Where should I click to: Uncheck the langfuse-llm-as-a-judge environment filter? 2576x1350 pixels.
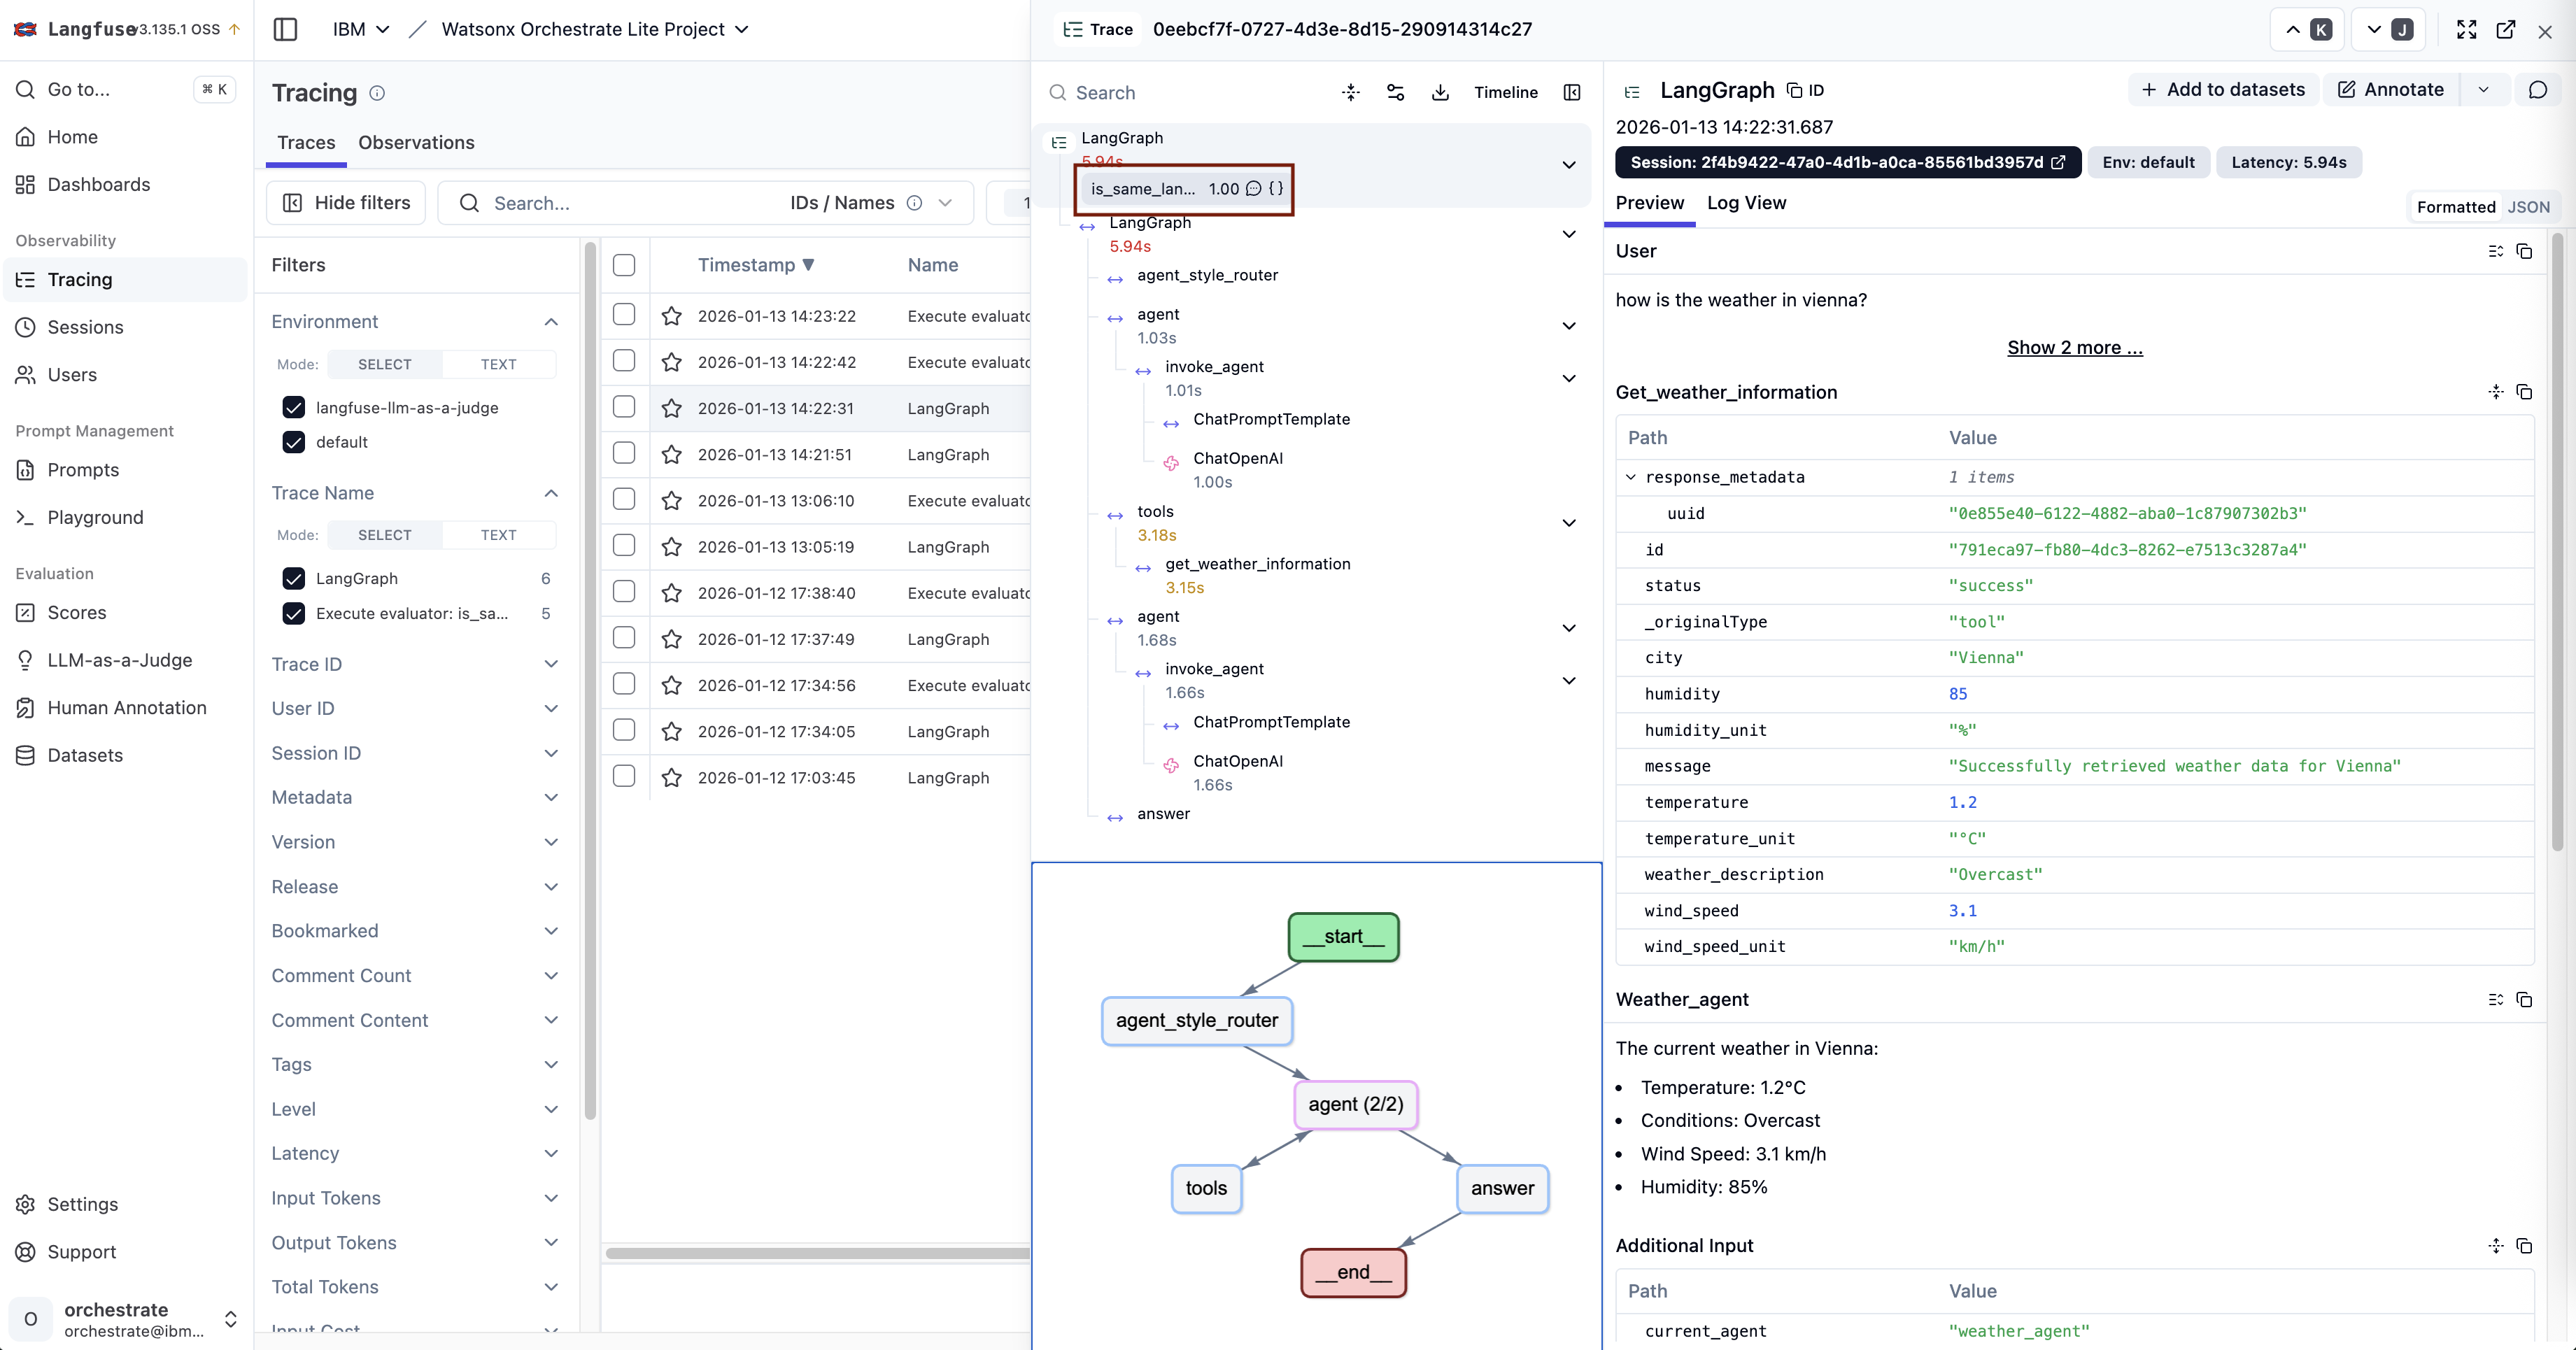[293, 407]
